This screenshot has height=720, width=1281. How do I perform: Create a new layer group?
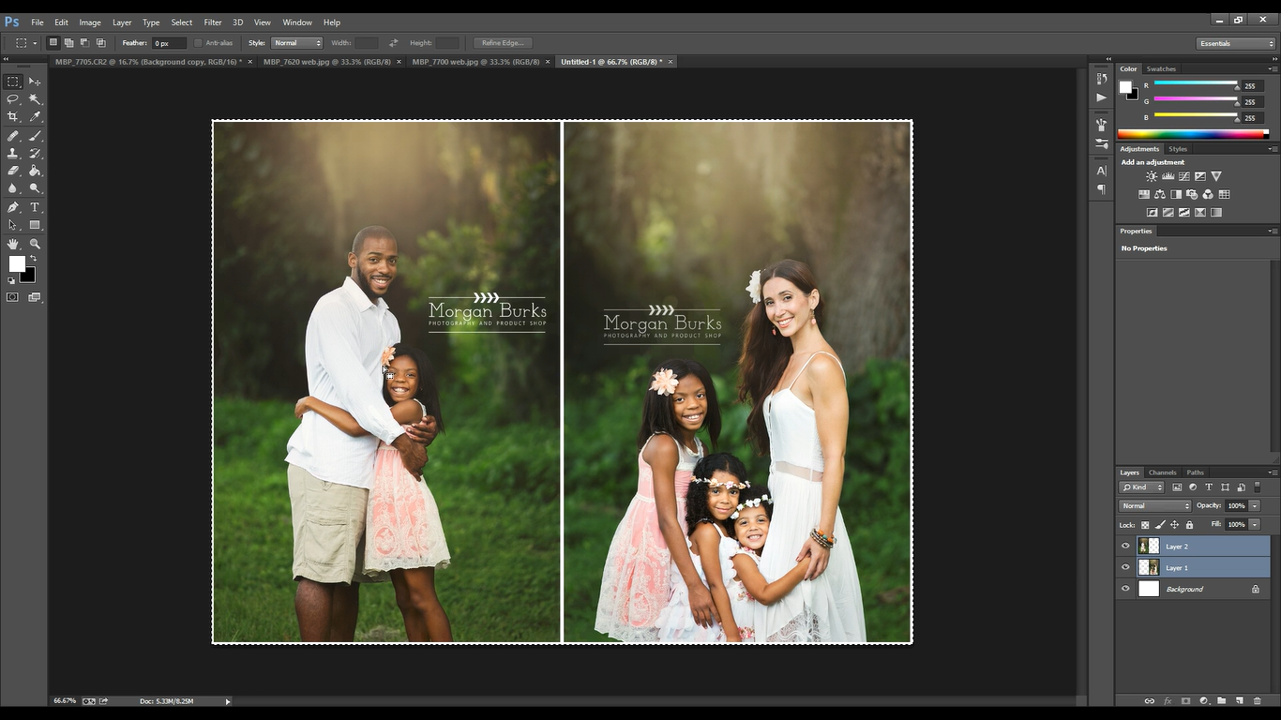(x=1221, y=700)
